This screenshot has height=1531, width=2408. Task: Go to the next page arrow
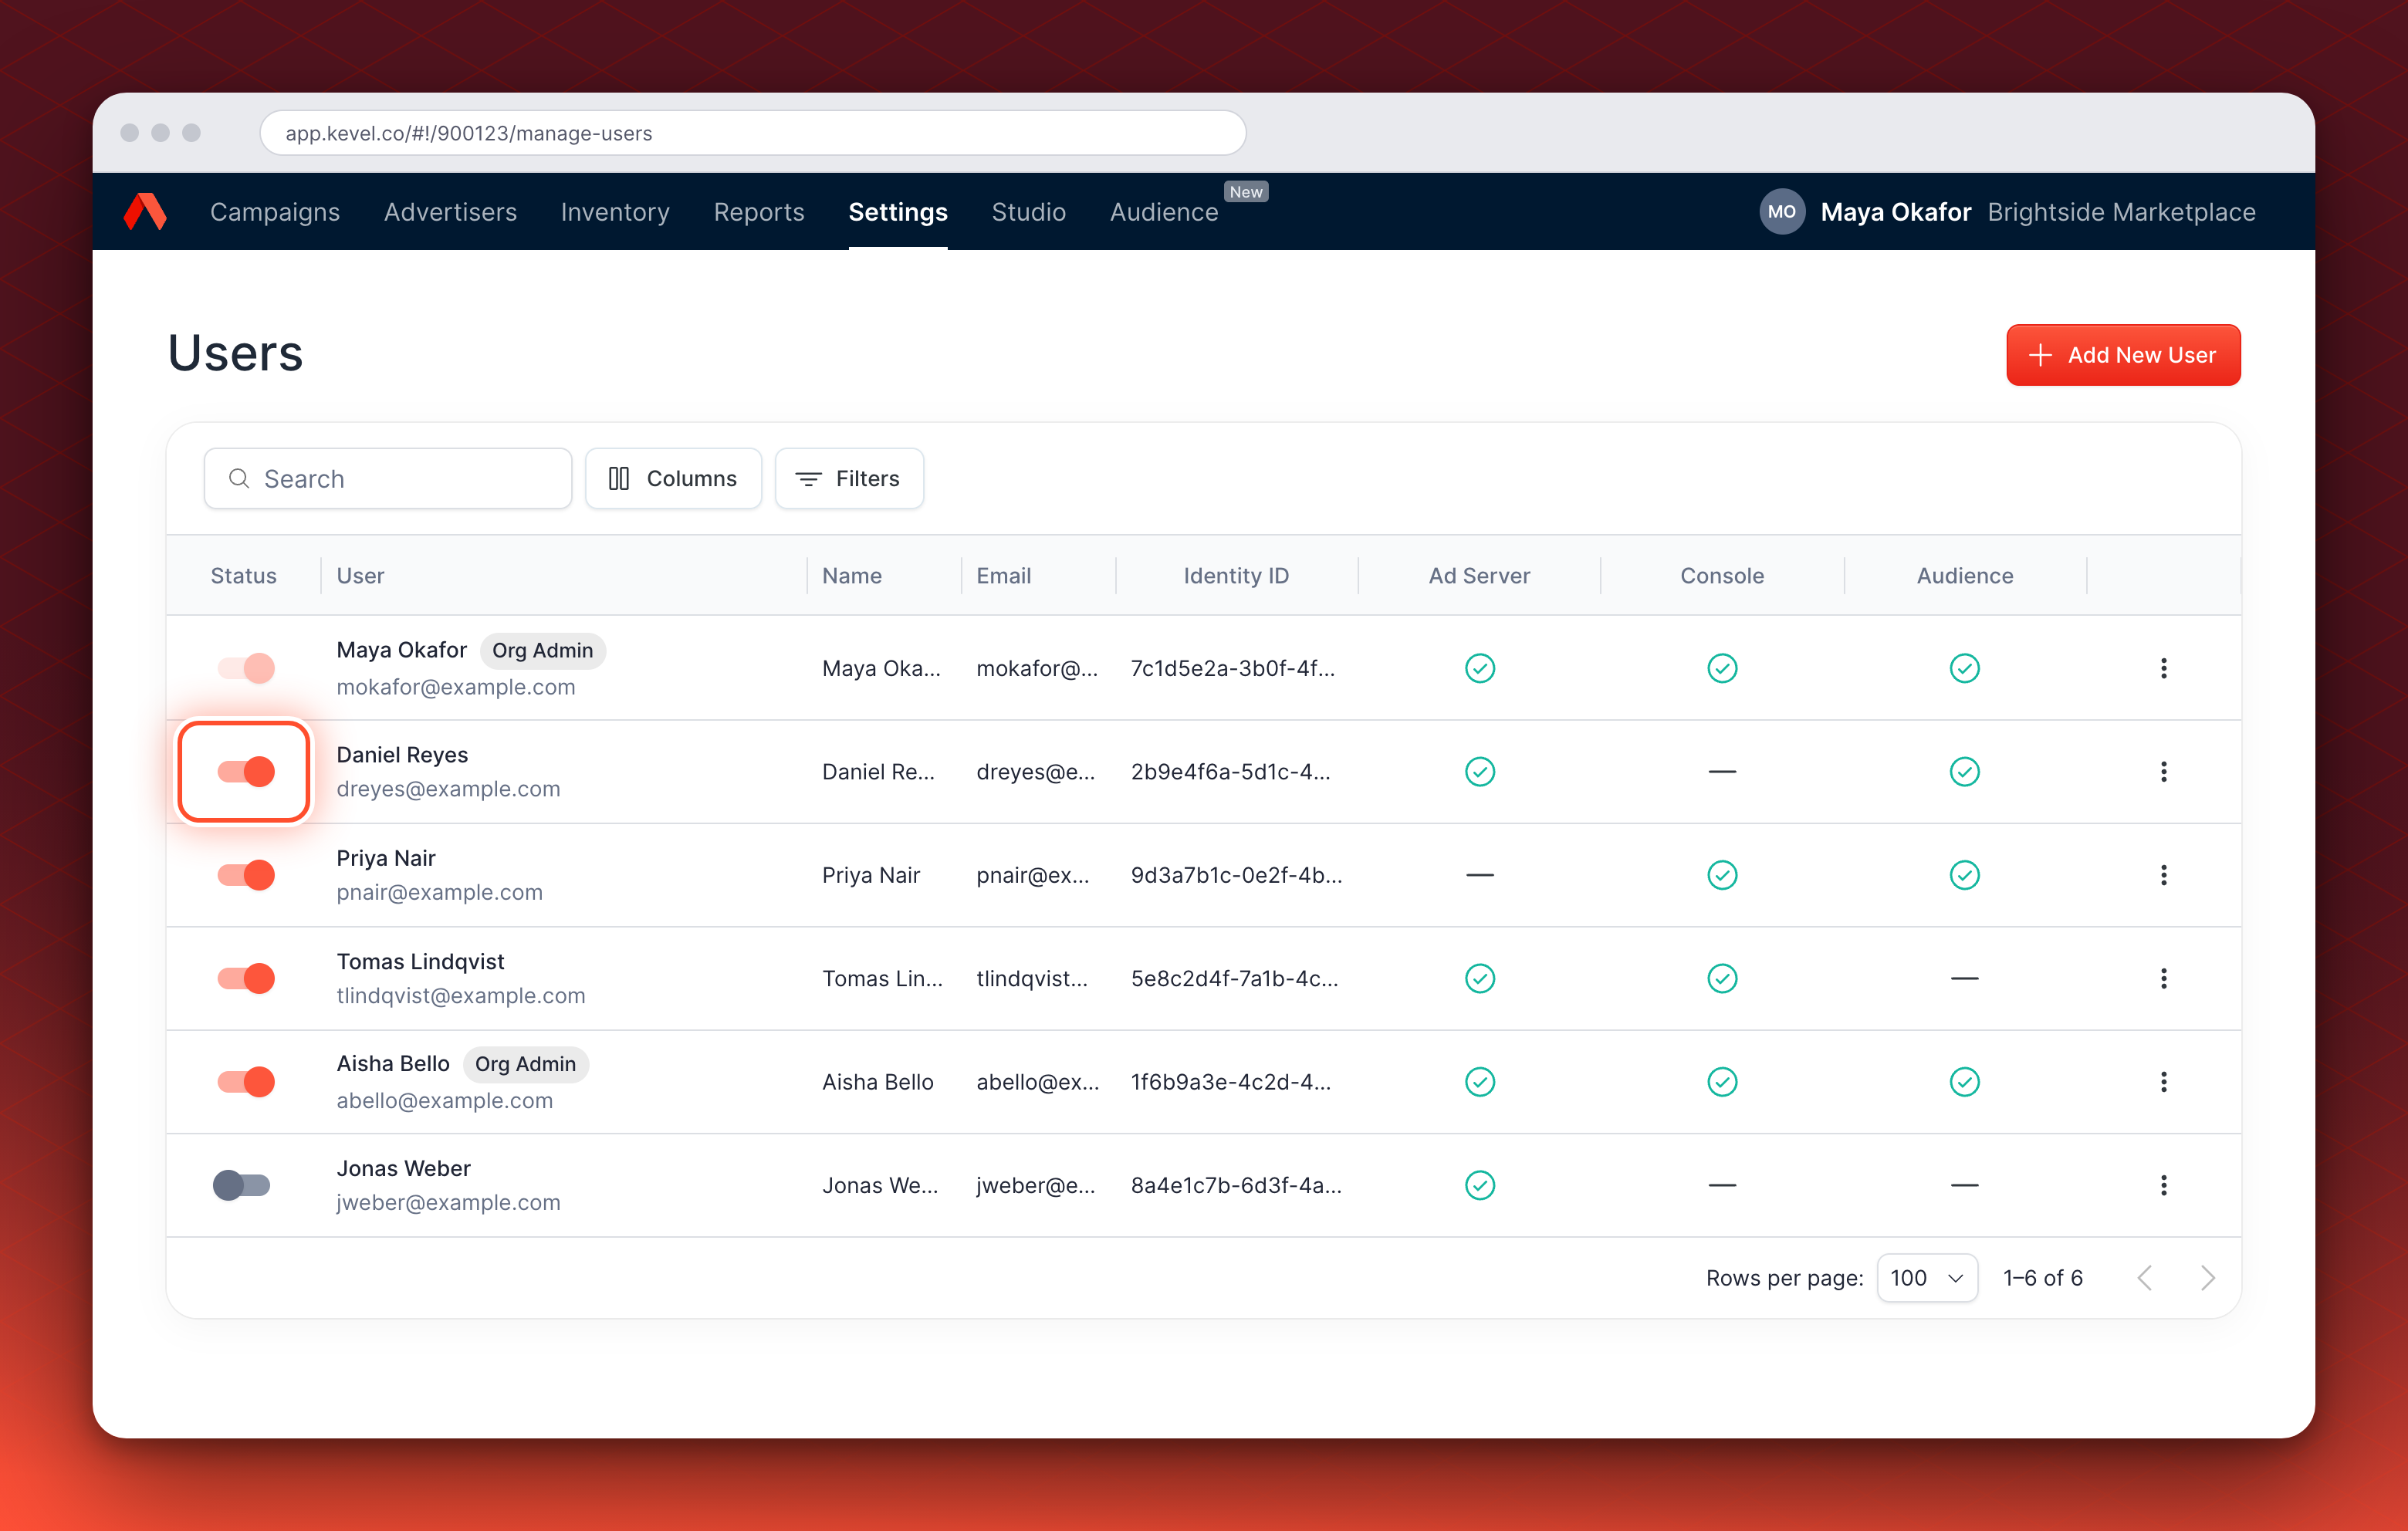click(x=2208, y=1278)
